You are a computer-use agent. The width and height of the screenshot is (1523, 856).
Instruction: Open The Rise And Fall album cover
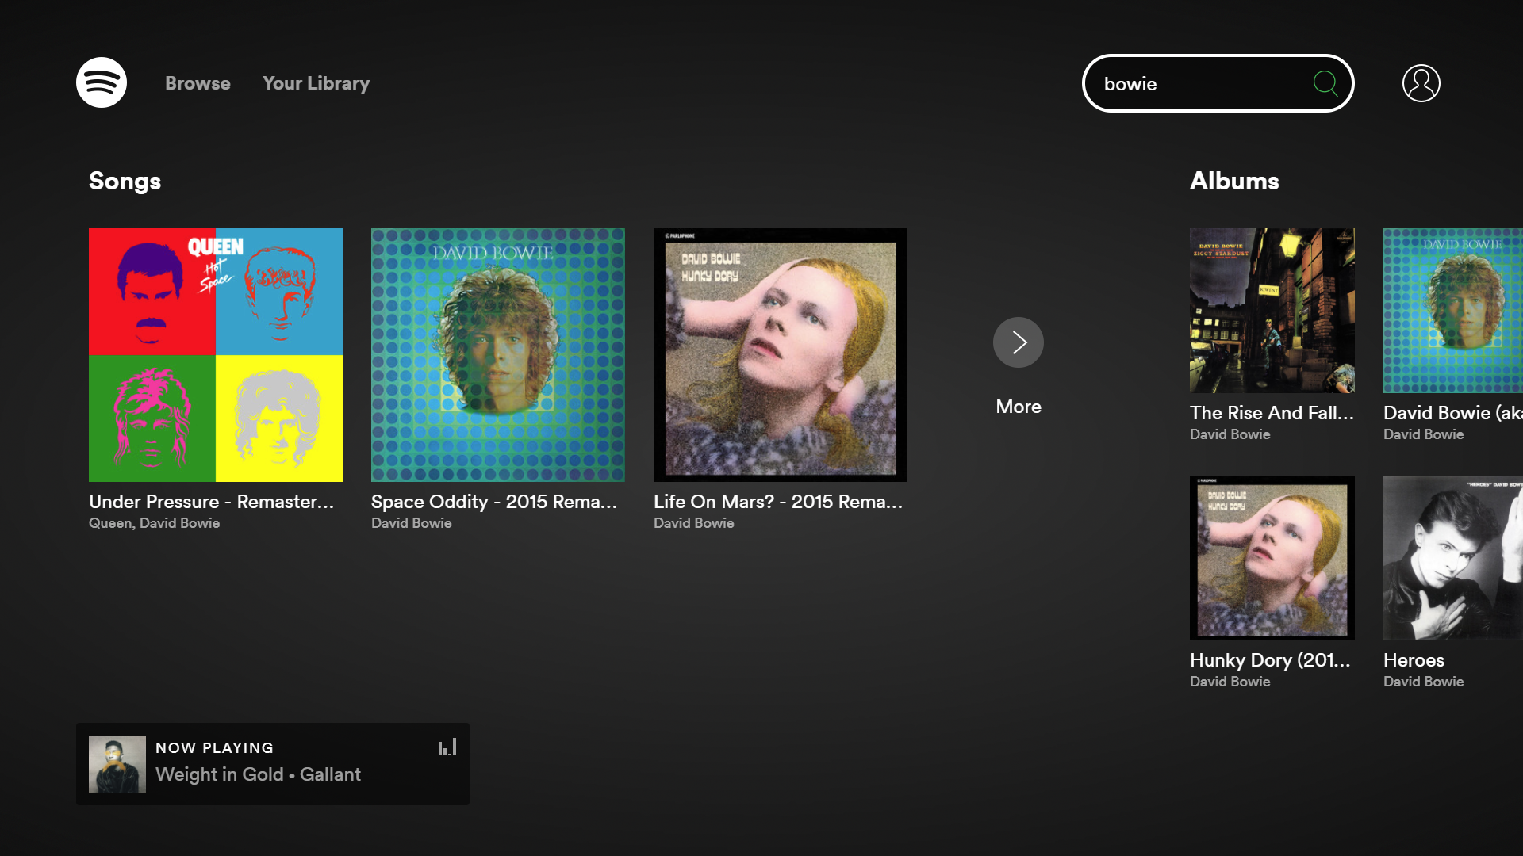click(x=1272, y=311)
